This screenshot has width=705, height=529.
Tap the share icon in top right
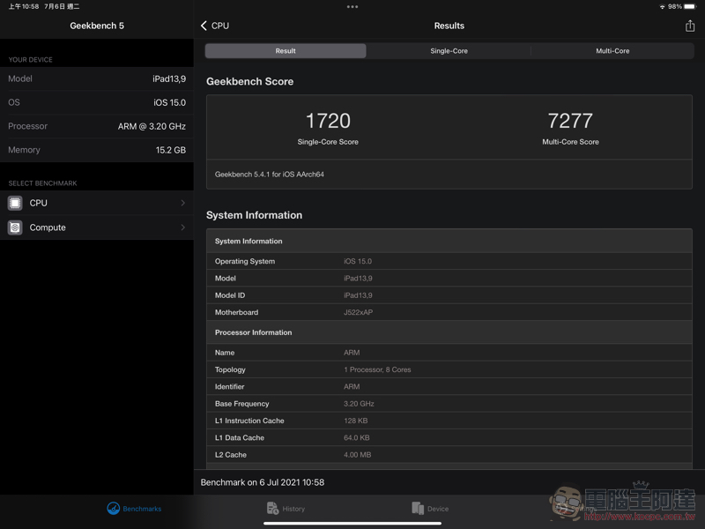point(690,26)
